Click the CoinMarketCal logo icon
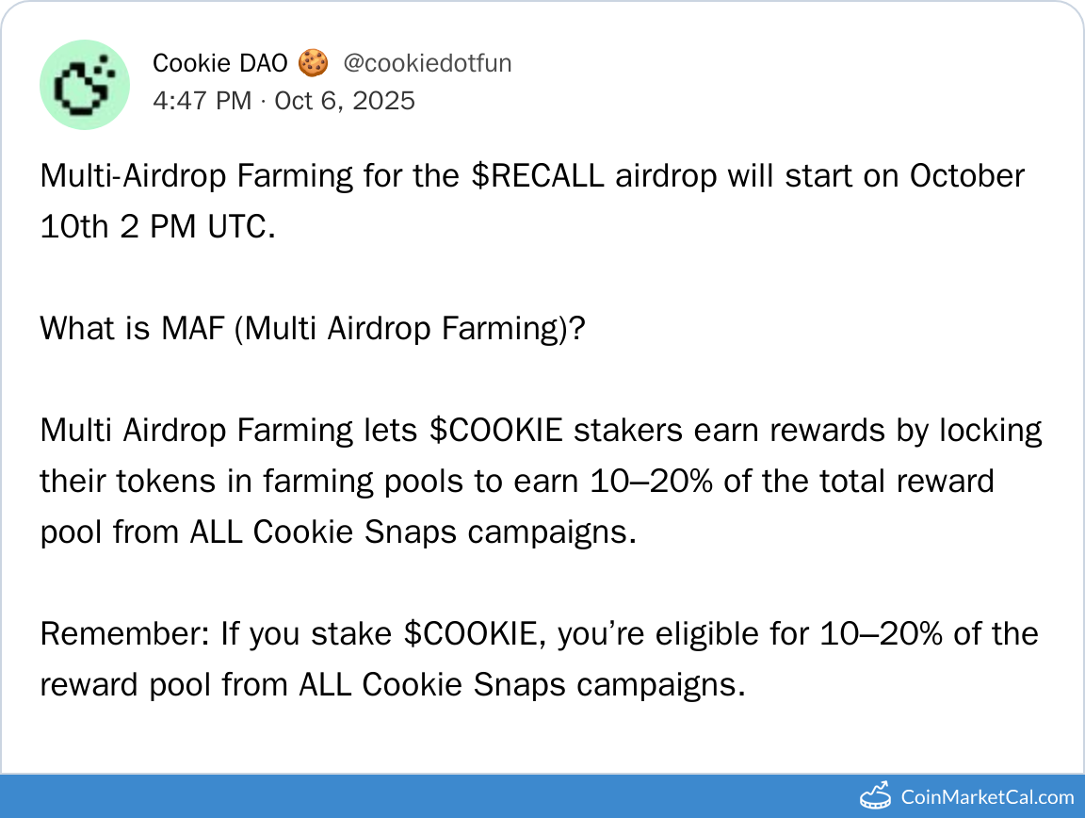The width and height of the screenshot is (1085, 818). pos(876,796)
